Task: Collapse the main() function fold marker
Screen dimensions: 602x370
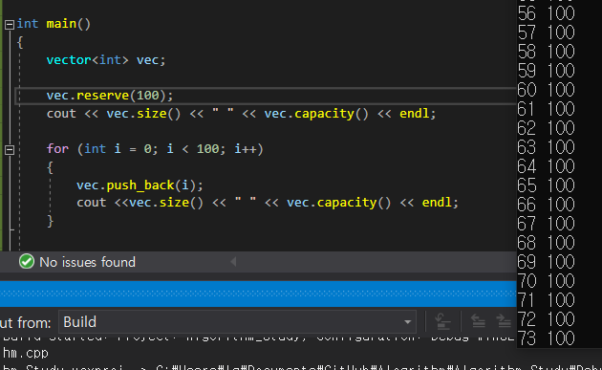Action: [x=10, y=25]
